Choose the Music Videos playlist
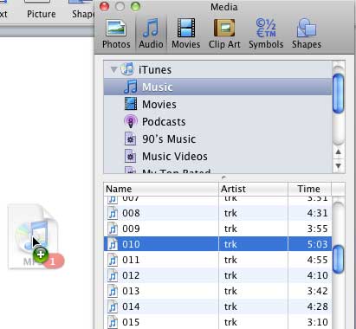The width and height of the screenshot is (356, 329). [217, 156]
